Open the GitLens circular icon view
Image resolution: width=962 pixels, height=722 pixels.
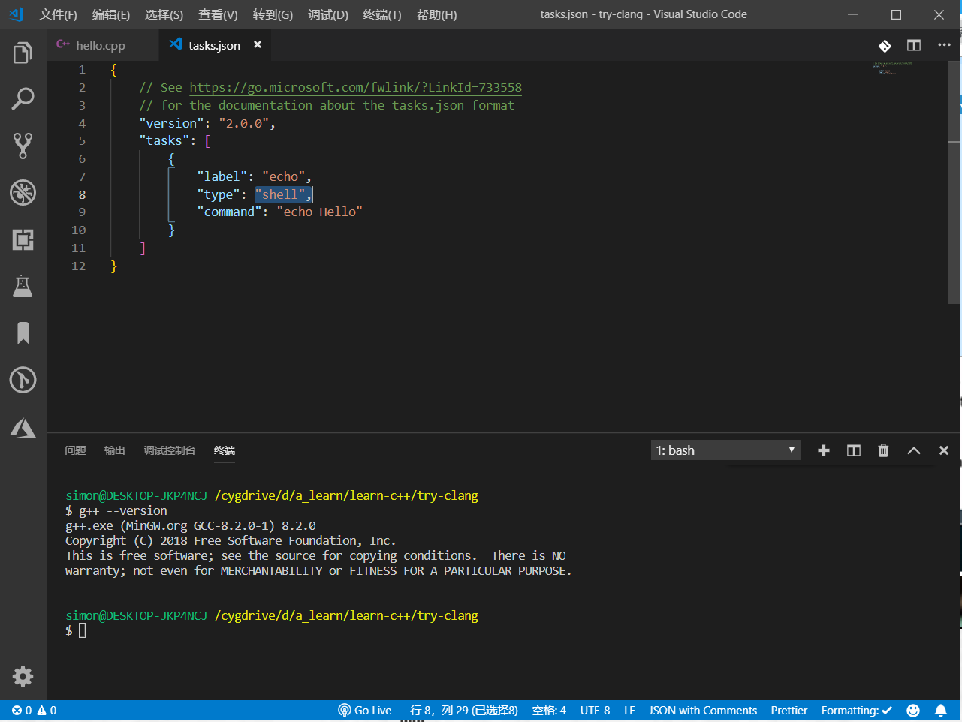[x=23, y=380]
